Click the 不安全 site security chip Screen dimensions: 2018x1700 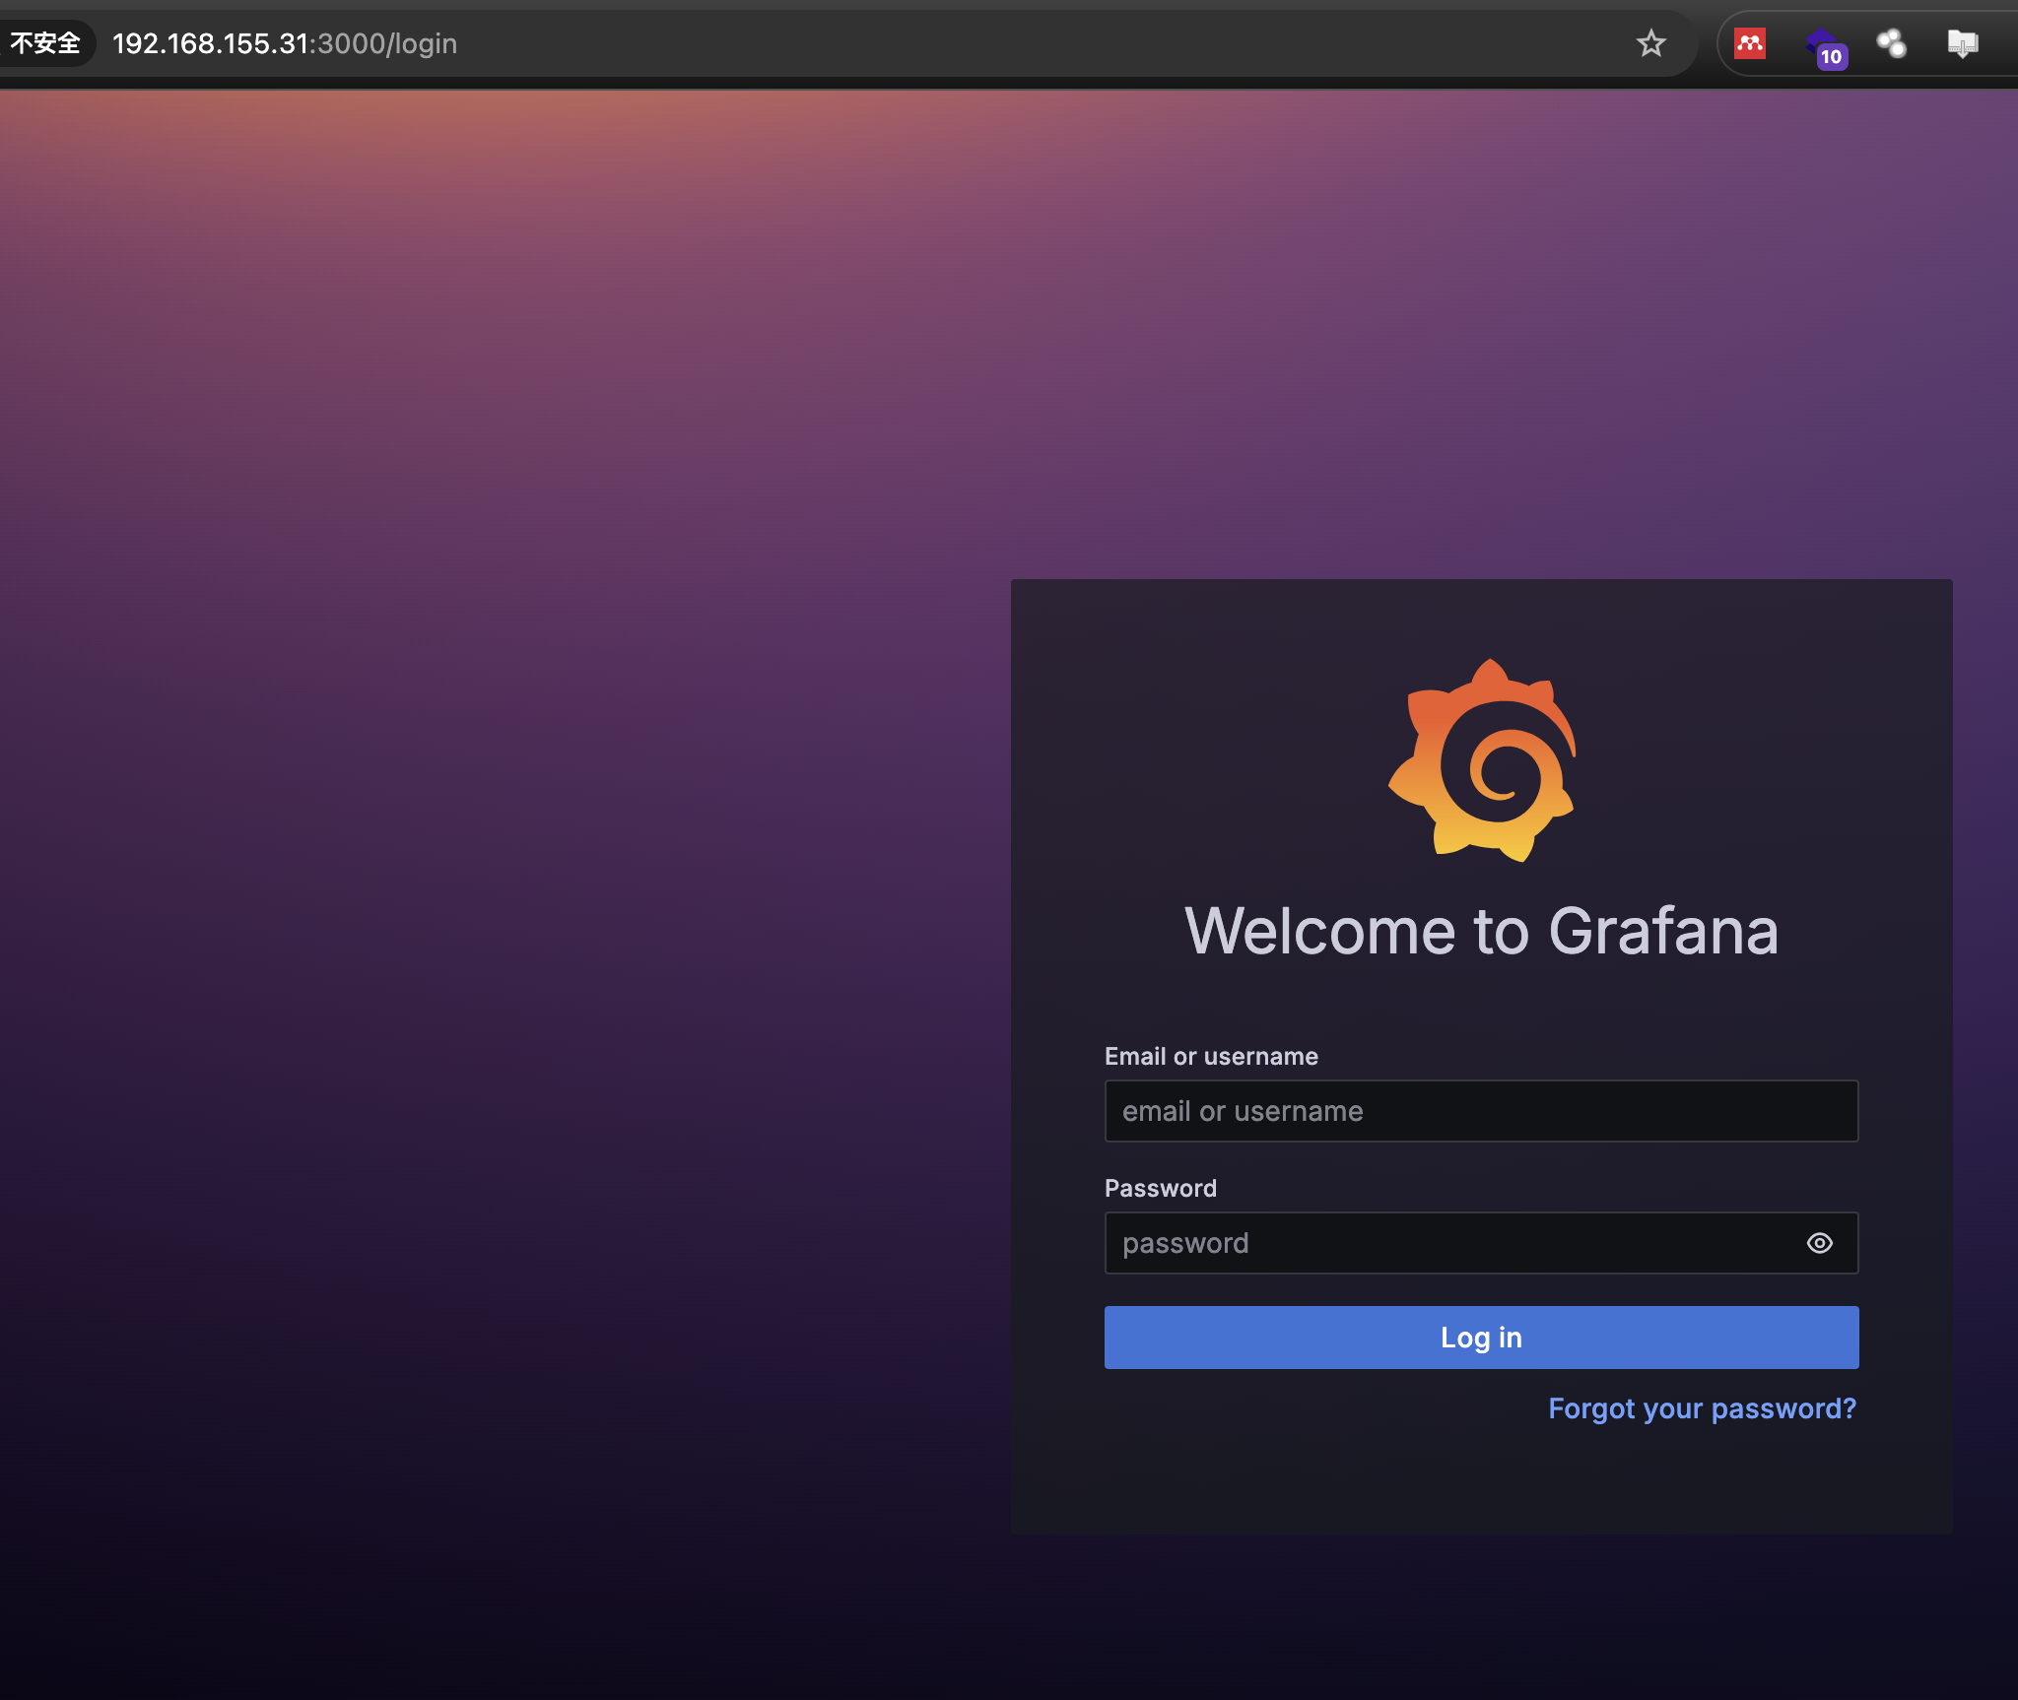pyautogui.click(x=45, y=43)
